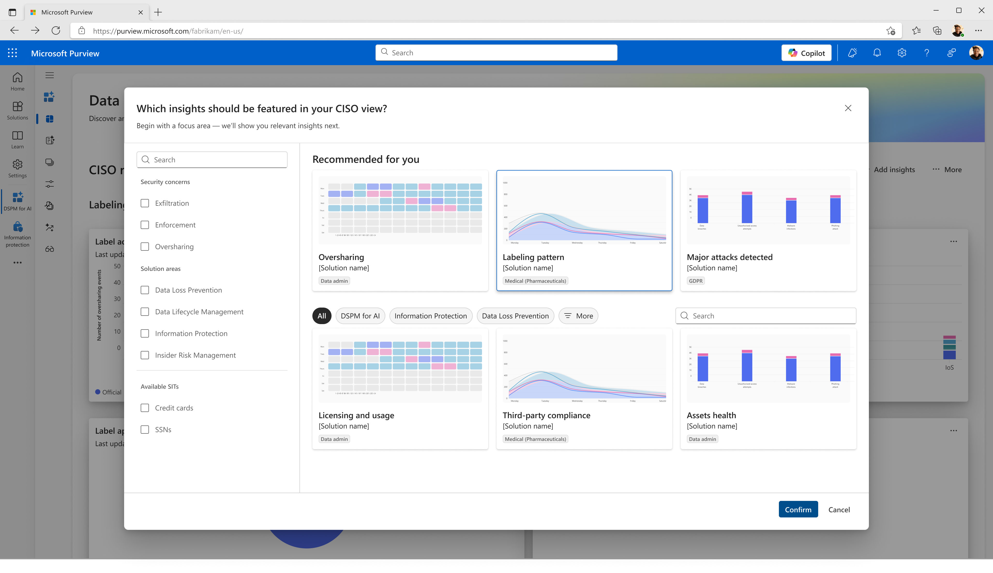Open browser collections icon
Image resolution: width=993 pixels, height=573 pixels.
(x=937, y=30)
